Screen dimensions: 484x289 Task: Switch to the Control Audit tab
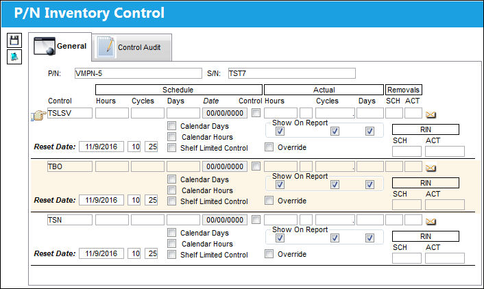click(132, 47)
